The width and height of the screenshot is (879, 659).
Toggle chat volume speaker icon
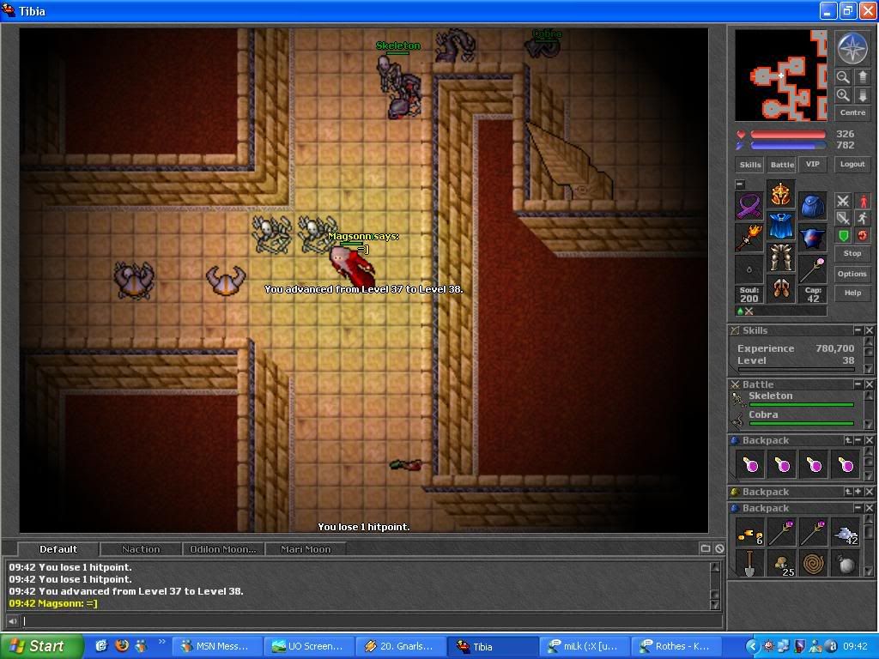coord(12,621)
